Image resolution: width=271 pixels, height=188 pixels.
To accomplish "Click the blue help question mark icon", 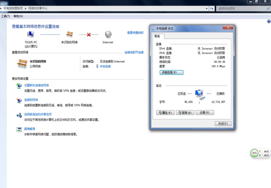I will point(269,21).
